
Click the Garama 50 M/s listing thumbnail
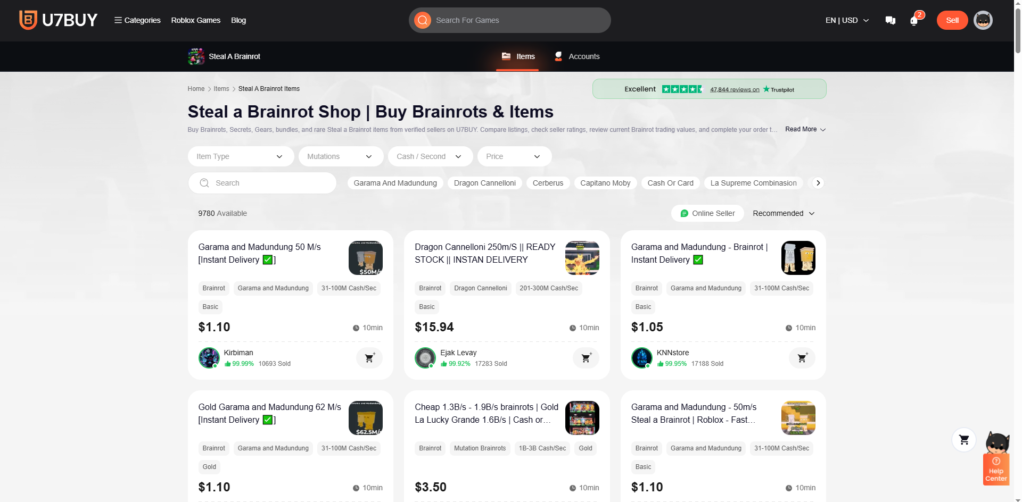point(366,258)
